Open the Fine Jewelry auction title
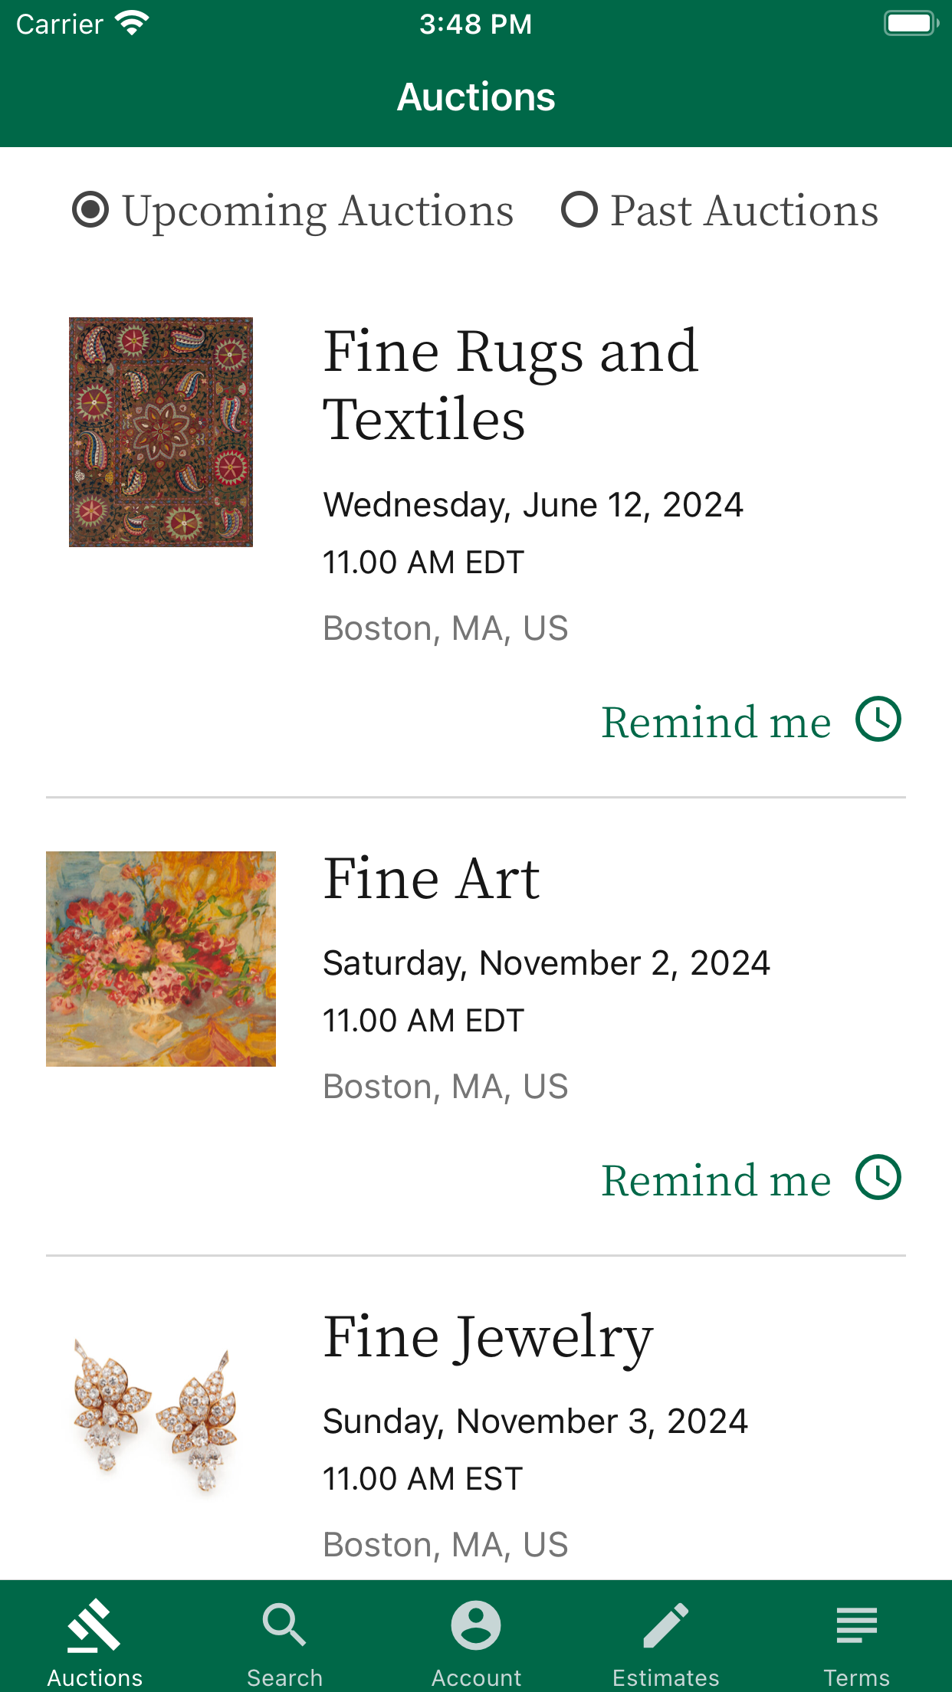Image resolution: width=952 pixels, height=1692 pixels. [x=487, y=1338]
